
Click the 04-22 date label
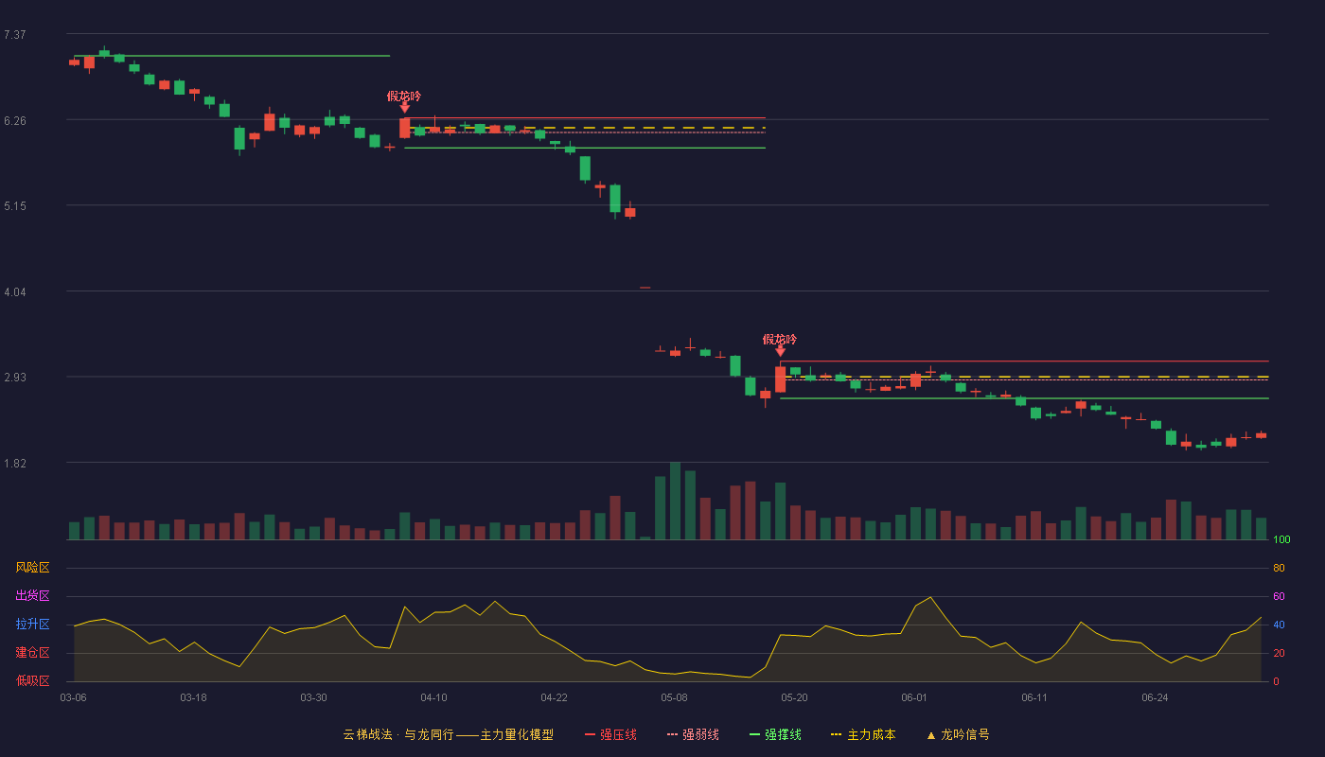[554, 697]
